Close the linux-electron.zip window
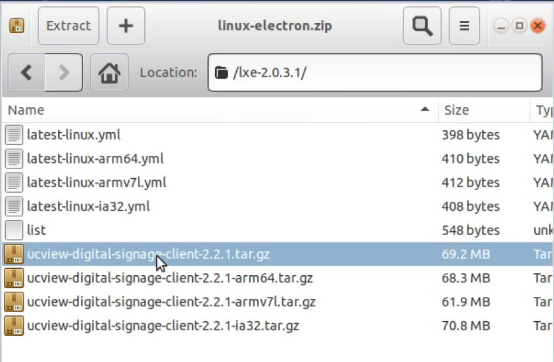 [538, 26]
